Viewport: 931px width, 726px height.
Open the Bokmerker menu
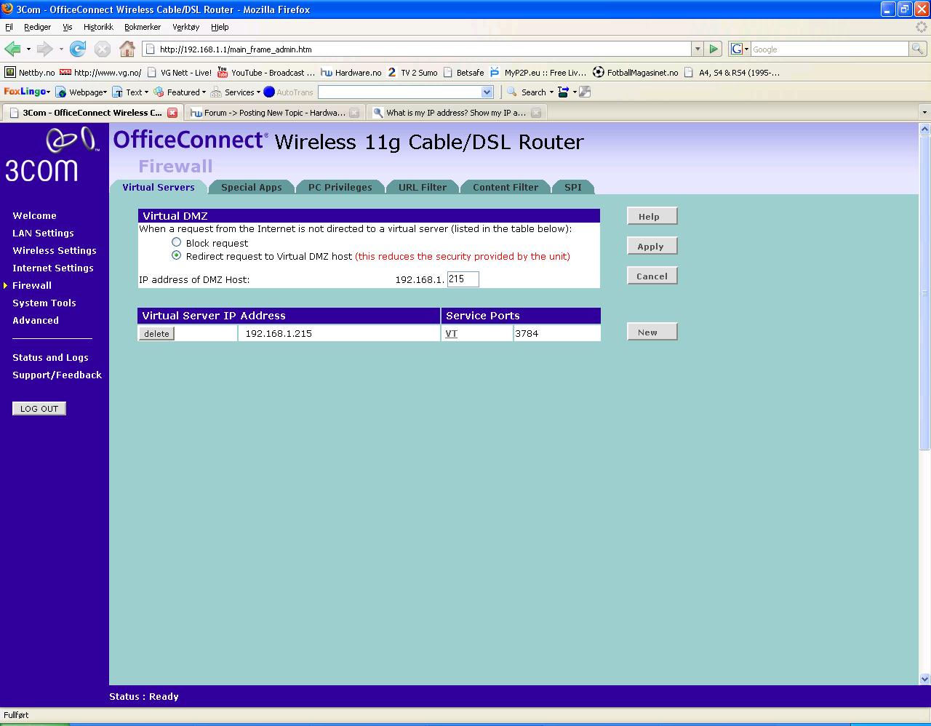[143, 27]
